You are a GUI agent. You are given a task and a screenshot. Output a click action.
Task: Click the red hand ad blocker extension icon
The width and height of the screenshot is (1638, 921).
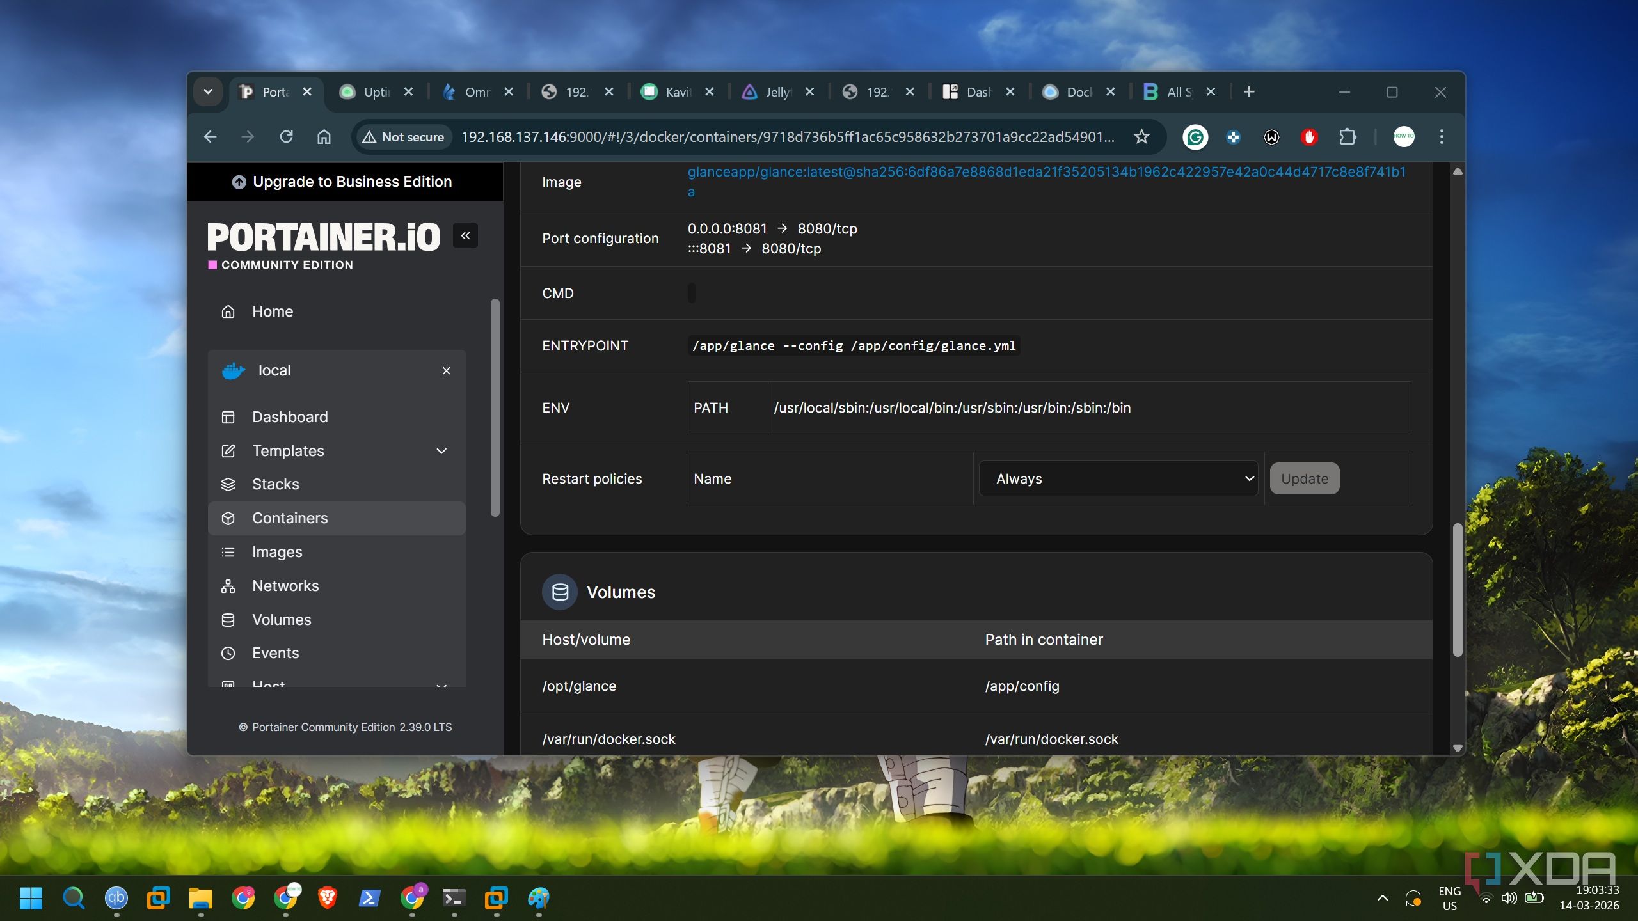(1309, 137)
